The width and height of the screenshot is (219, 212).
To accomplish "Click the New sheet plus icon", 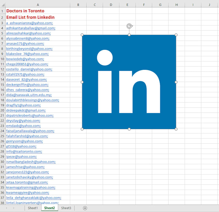I will [x=85, y=208].
